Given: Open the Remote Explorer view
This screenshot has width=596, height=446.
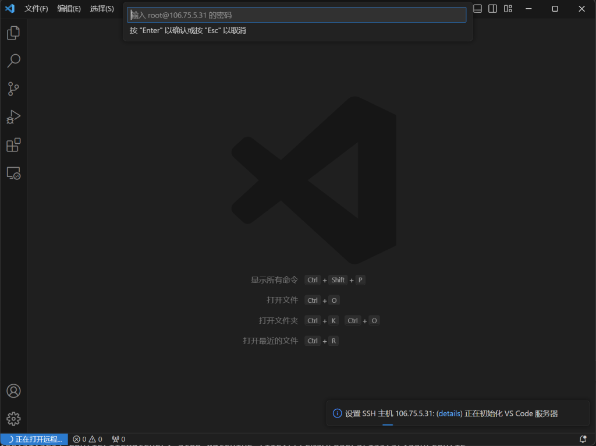Looking at the screenshot, I should click(13, 173).
